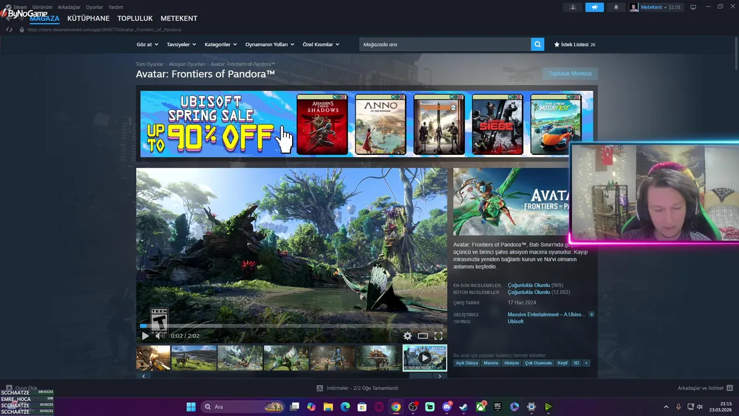The width and height of the screenshot is (739, 416).
Task: Open the Steam menu
Action: (20, 7)
